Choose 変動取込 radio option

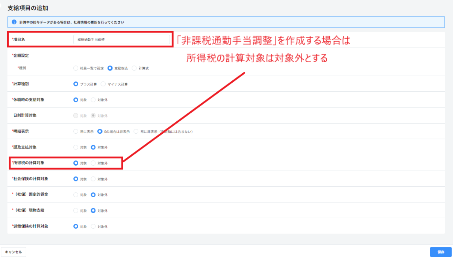[x=110, y=68]
